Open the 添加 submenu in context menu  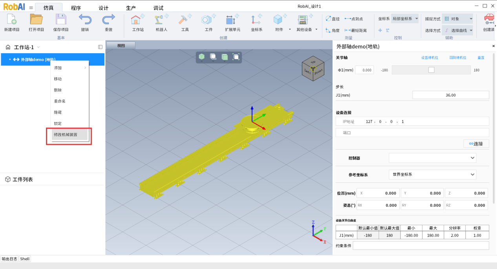[70, 68]
